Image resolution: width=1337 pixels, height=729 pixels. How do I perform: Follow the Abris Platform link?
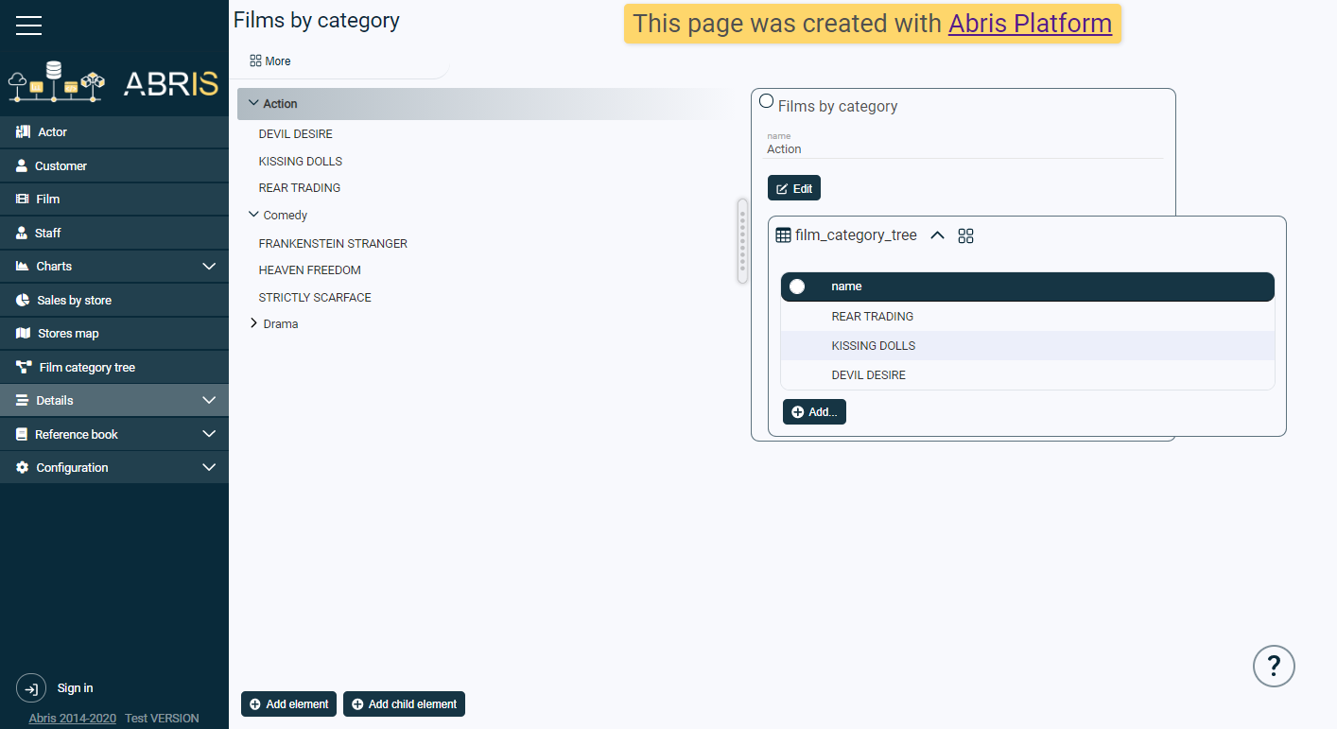click(x=1030, y=24)
